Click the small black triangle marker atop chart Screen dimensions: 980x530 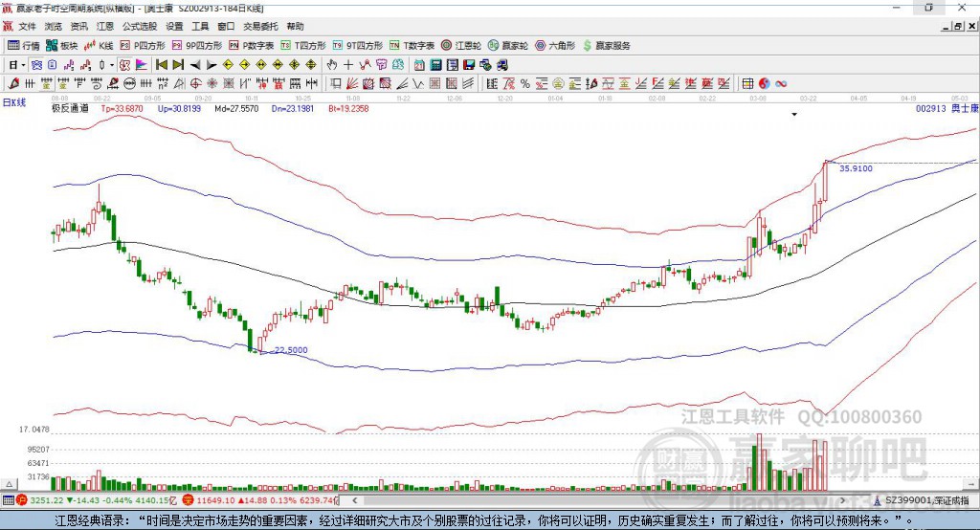pyautogui.click(x=794, y=115)
